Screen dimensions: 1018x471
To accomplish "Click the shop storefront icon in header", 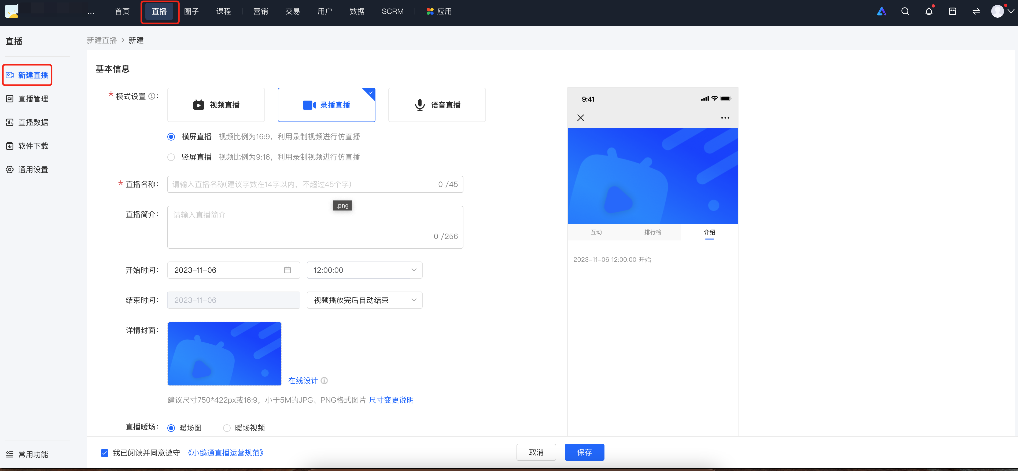I will pyautogui.click(x=952, y=12).
